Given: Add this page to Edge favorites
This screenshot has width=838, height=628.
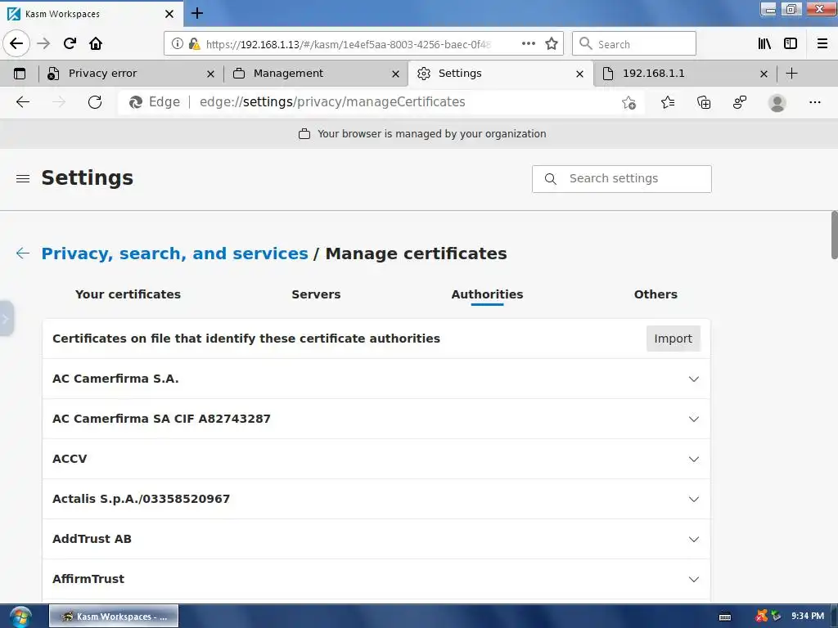Looking at the screenshot, I should (x=629, y=102).
